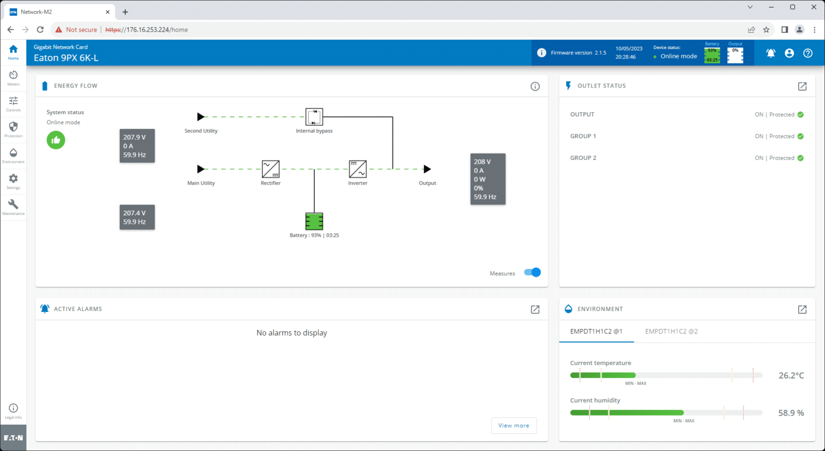Select the Network-M2 browser tab

click(60, 12)
